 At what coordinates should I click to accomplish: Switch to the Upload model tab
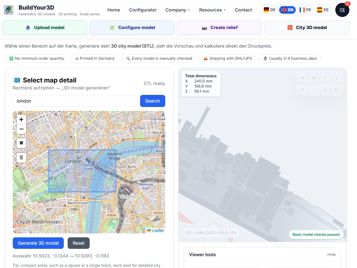(x=45, y=27)
